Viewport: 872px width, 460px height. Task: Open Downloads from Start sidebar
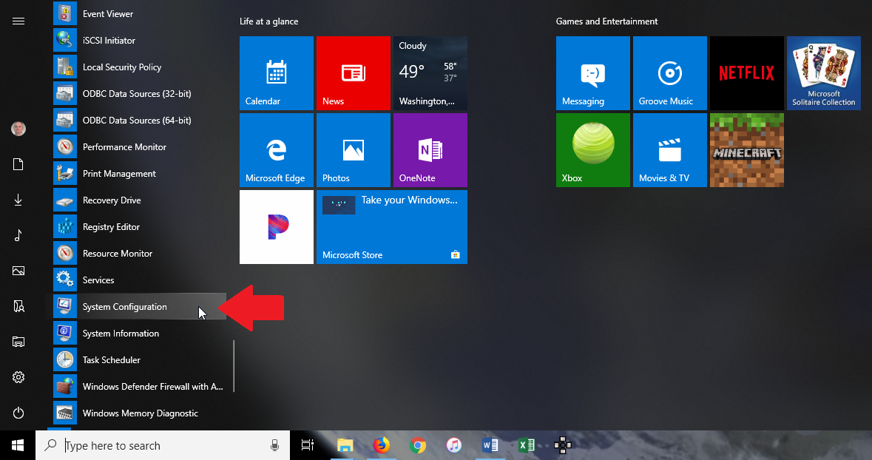[x=18, y=200]
